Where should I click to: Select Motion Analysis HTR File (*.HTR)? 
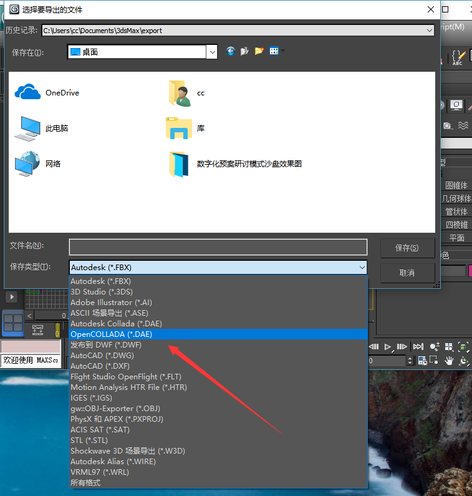(218, 387)
